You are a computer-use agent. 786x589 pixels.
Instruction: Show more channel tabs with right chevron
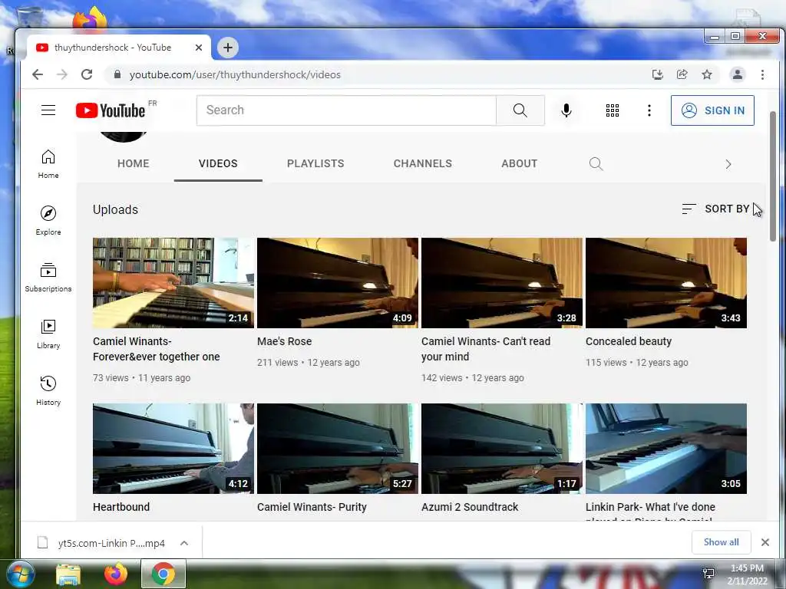tap(728, 164)
